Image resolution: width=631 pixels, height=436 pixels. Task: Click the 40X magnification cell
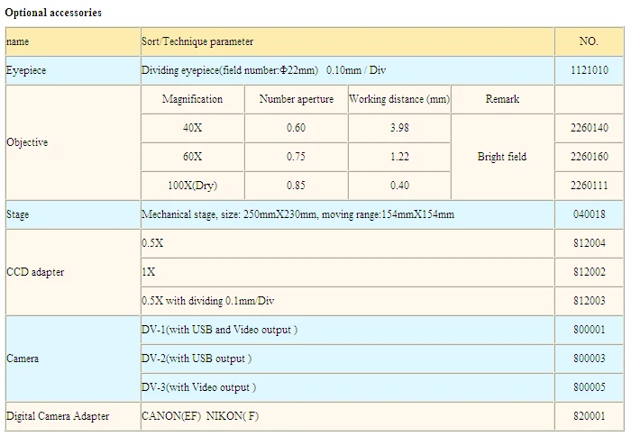(192, 128)
